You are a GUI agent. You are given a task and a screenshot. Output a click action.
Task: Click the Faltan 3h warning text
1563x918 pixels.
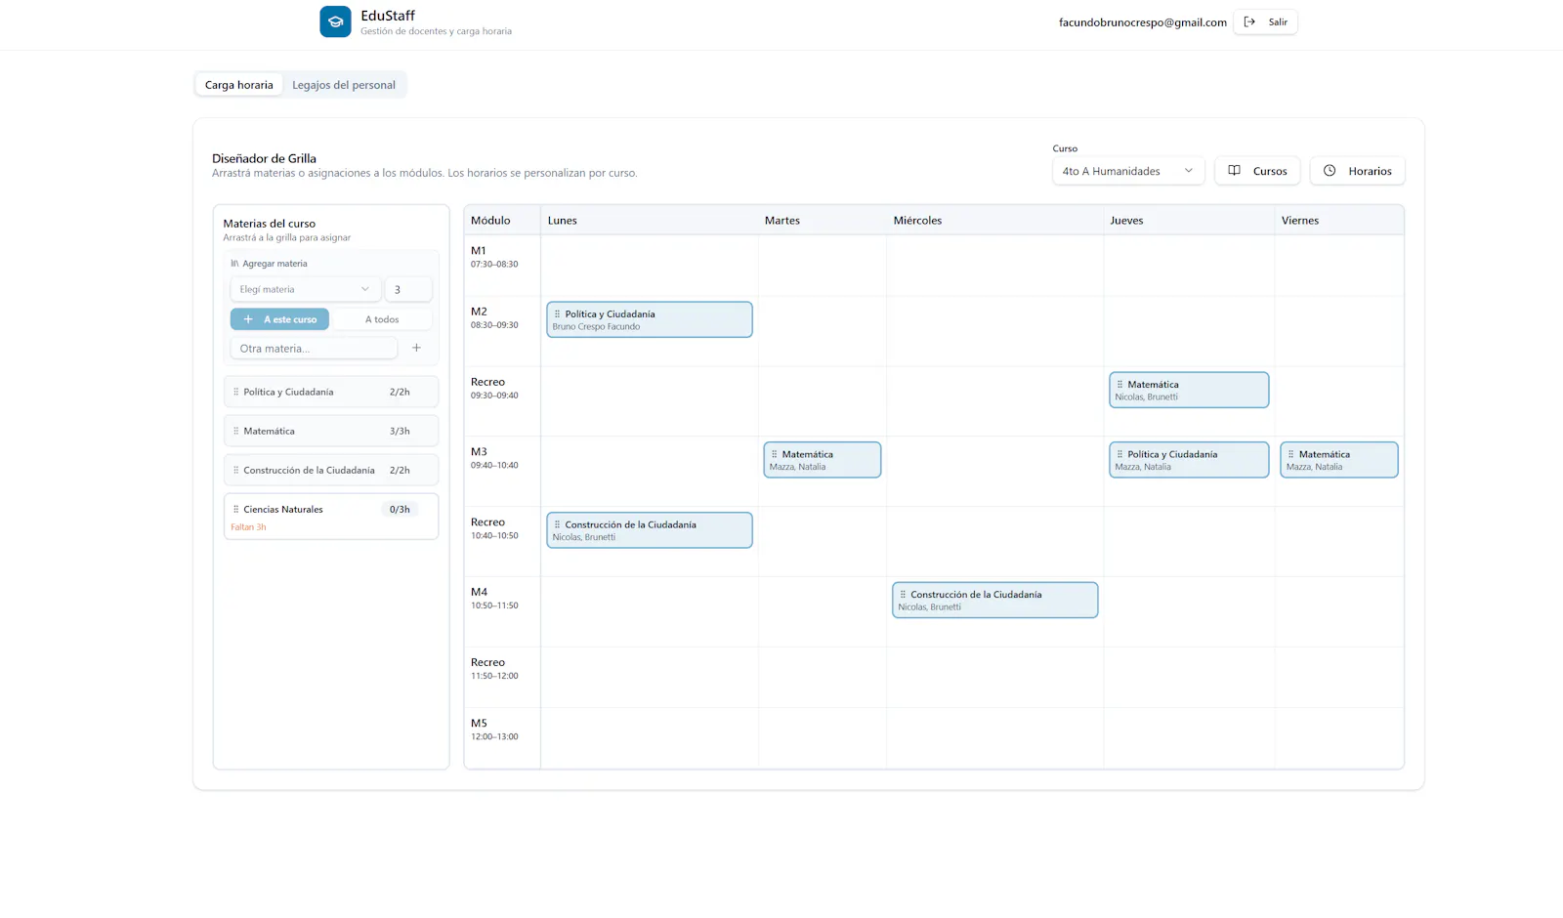pos(248,527)
